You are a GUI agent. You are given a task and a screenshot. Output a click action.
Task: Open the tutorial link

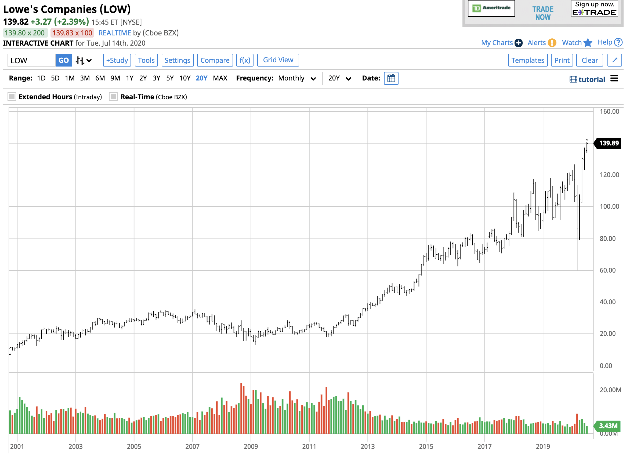591,80
